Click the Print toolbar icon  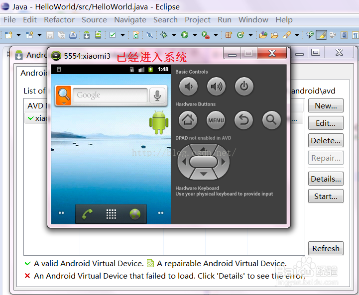73,35
